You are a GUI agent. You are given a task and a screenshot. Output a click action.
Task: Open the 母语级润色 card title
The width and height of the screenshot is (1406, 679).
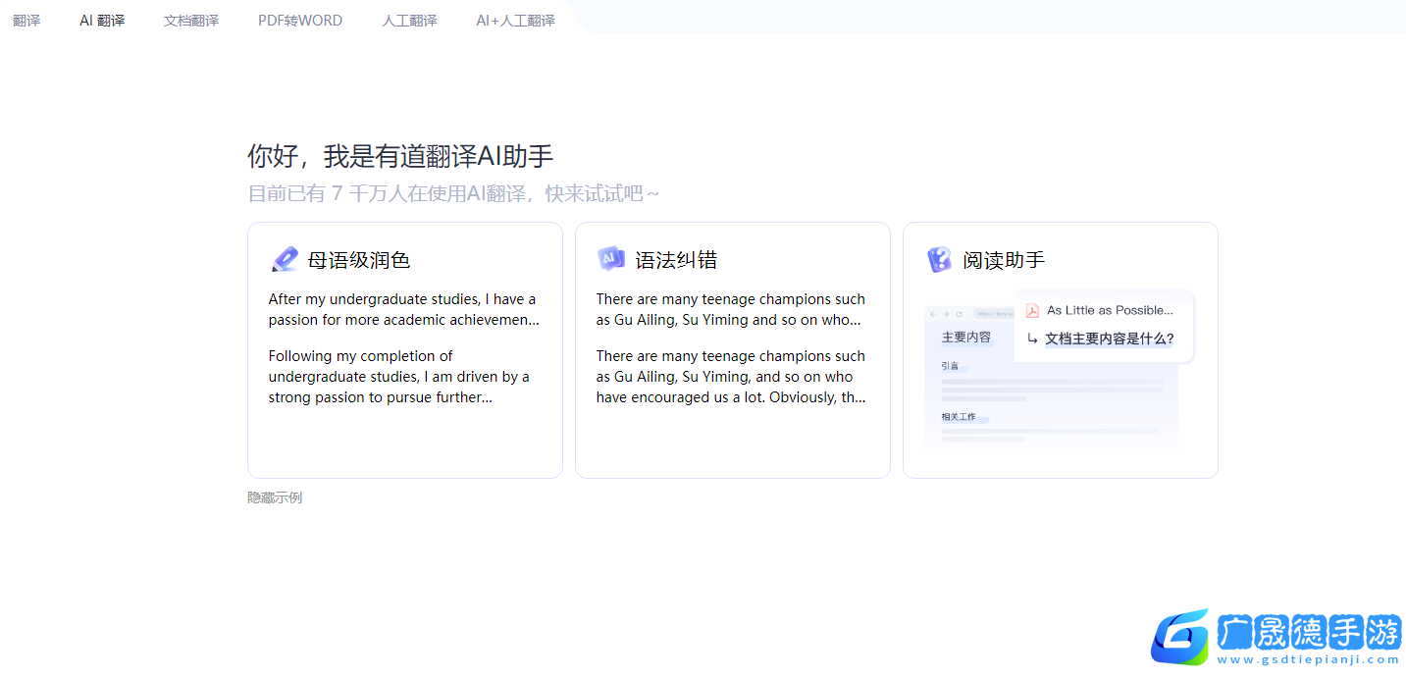coord(359,260)
